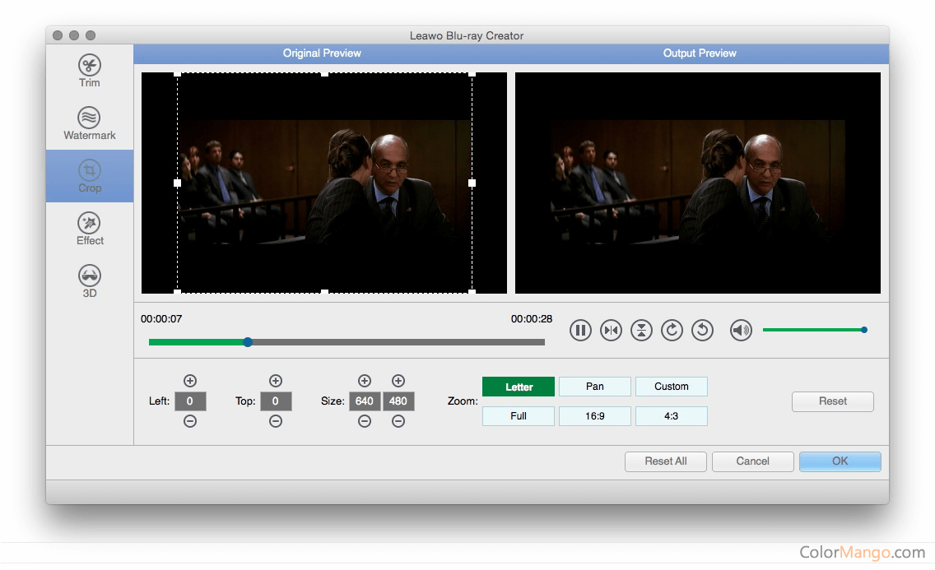Select the Letter zoom mode
This screenshot has height=570, width=935.
click(x=519, y=387)
